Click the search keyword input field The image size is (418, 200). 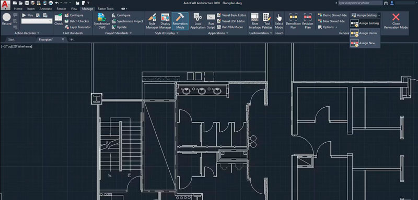click(360, 3)
